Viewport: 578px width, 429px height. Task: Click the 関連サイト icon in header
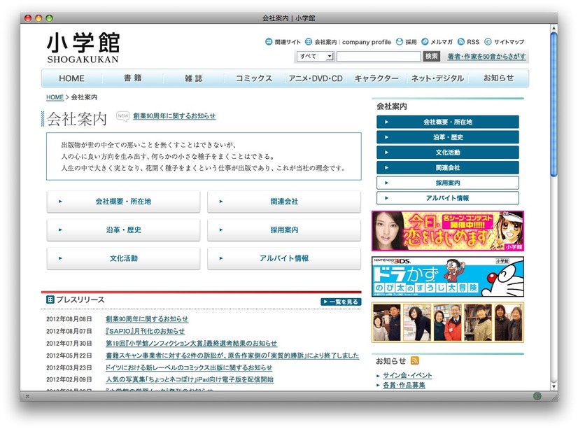269,42
